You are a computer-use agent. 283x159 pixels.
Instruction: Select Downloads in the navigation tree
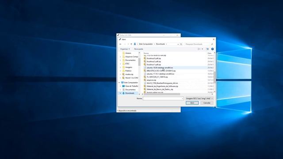(x=130, y=93)
